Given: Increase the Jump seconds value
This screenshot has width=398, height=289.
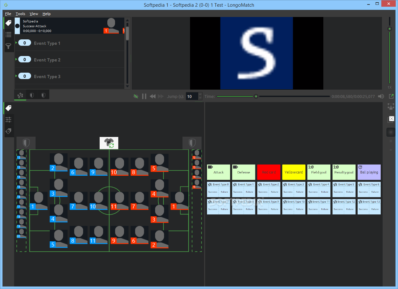Looking at the screenshot, I should 200,94.
